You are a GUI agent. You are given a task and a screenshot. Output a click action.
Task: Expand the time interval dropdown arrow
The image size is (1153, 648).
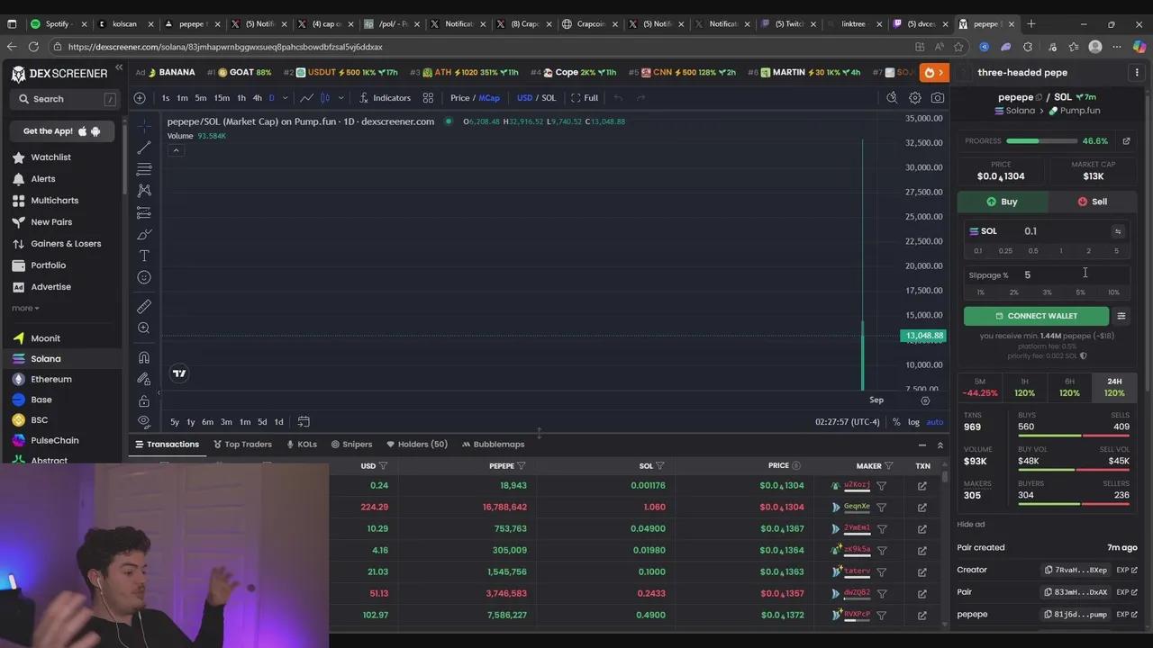tap(286, 98)
